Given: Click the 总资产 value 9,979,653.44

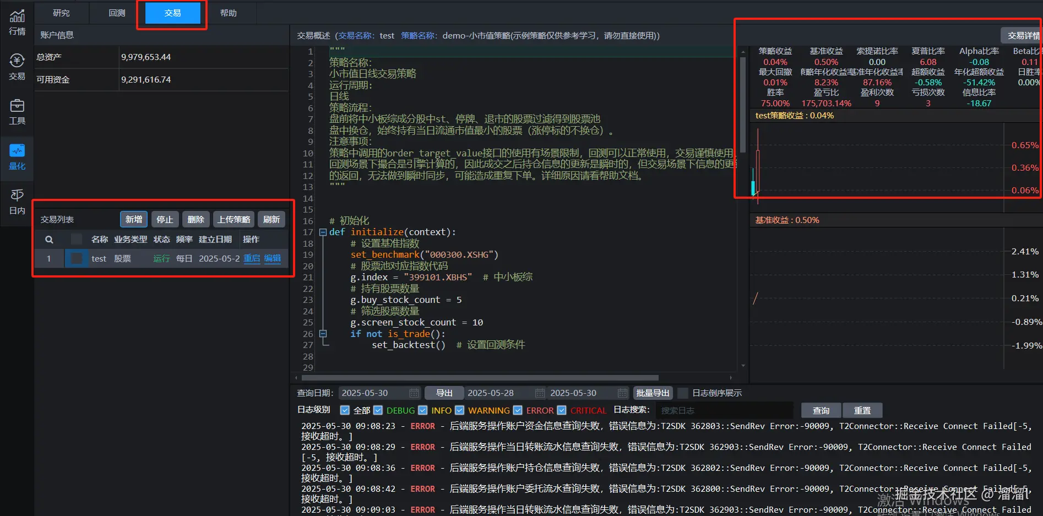Looking at the screenshot, I should tap(146, 57).
